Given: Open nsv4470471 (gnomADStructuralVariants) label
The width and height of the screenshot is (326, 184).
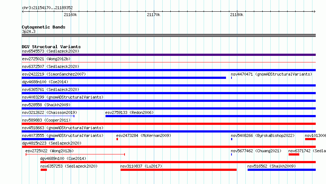Looking at the screenshot, I should tap(271, 74).
